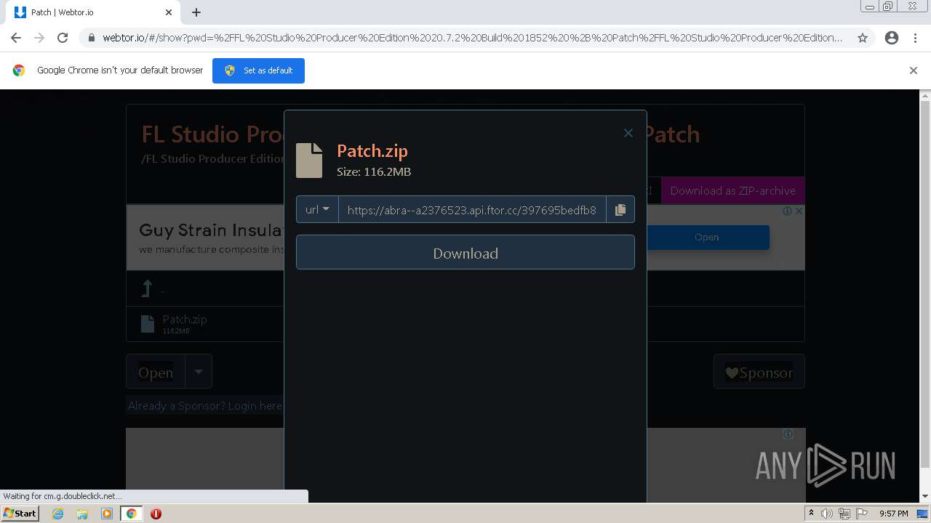Image resolution: width=931 pixels, height=523 pixels.
Task: Expand the Open button dropdown arrow
Action: coord(199,372)
